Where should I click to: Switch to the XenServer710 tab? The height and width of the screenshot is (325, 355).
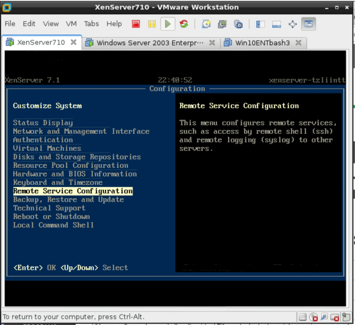point(41,42)
